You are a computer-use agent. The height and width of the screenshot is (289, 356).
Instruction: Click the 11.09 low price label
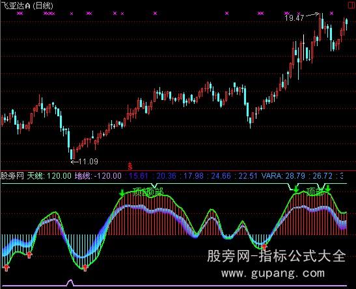(x=89, y=162)
